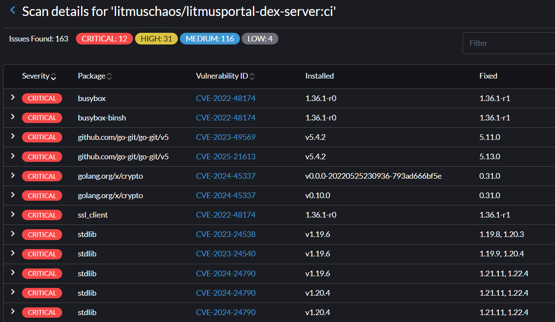Click stdlib package name in CVE-2023-24540 row

point(87,254)
